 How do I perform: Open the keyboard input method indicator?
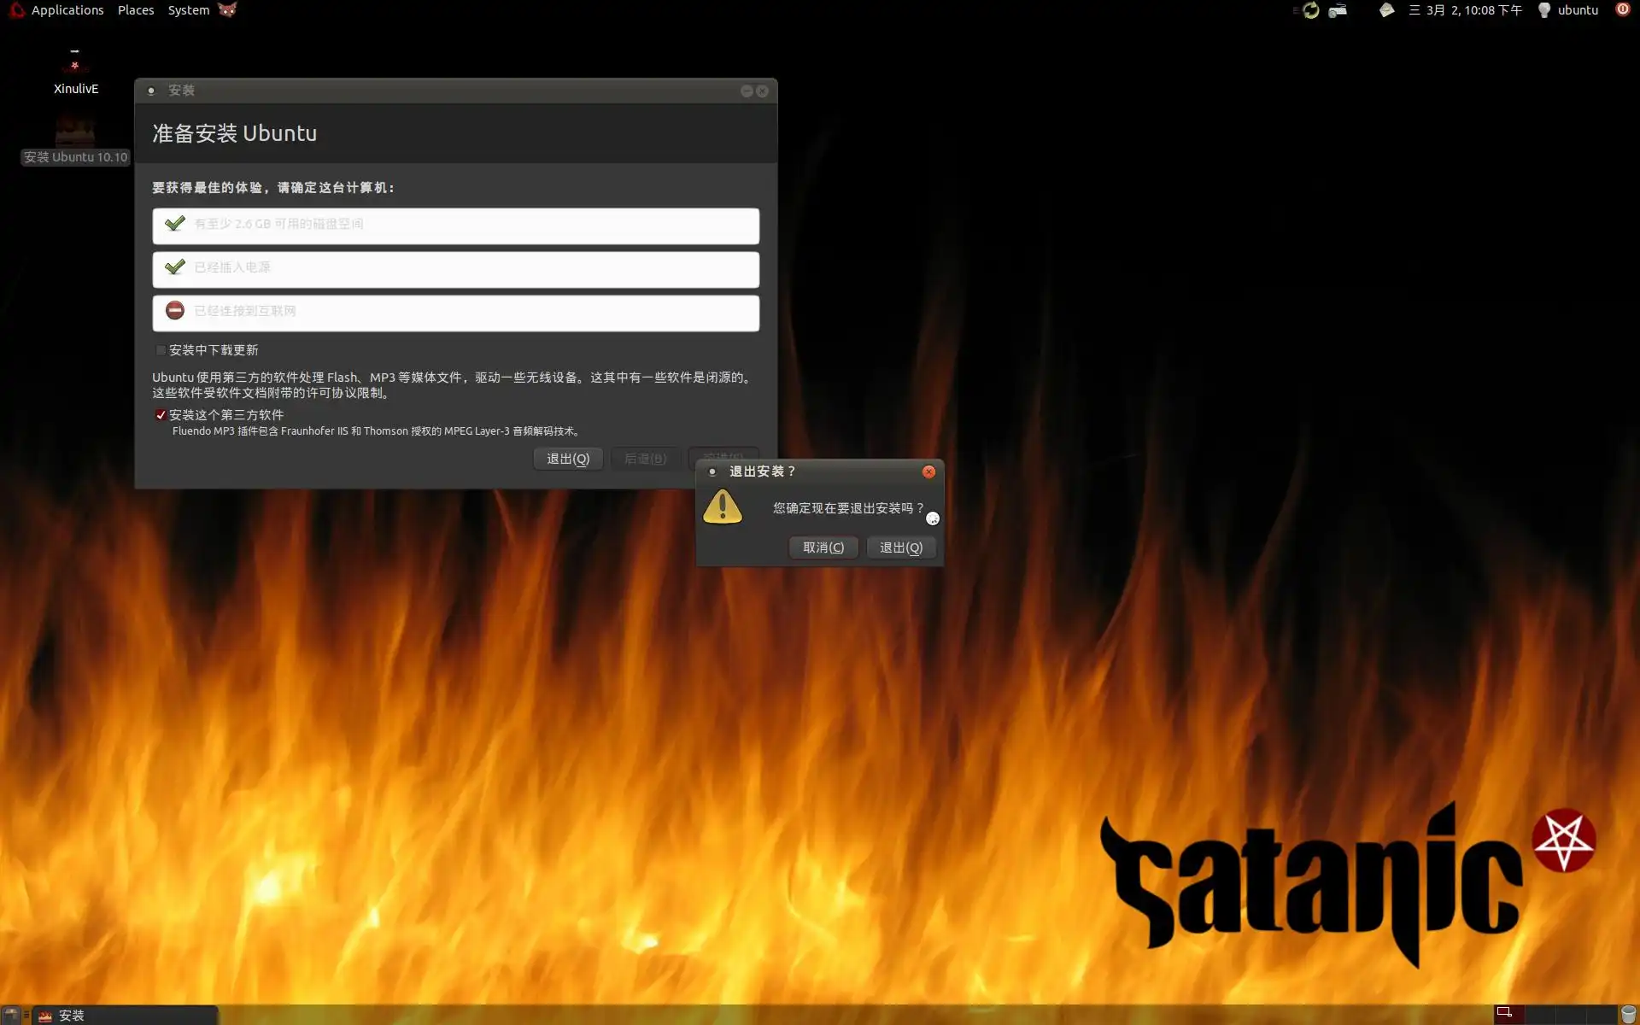[1338, 10]
